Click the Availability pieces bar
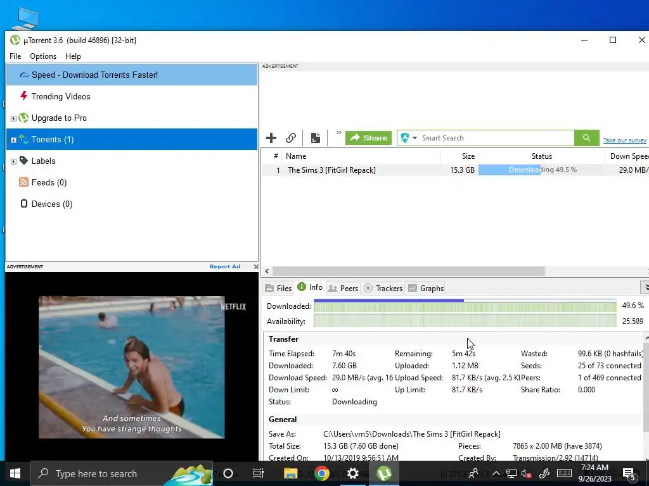The width and height of the screenshot is (649, 486). (465, 321)
